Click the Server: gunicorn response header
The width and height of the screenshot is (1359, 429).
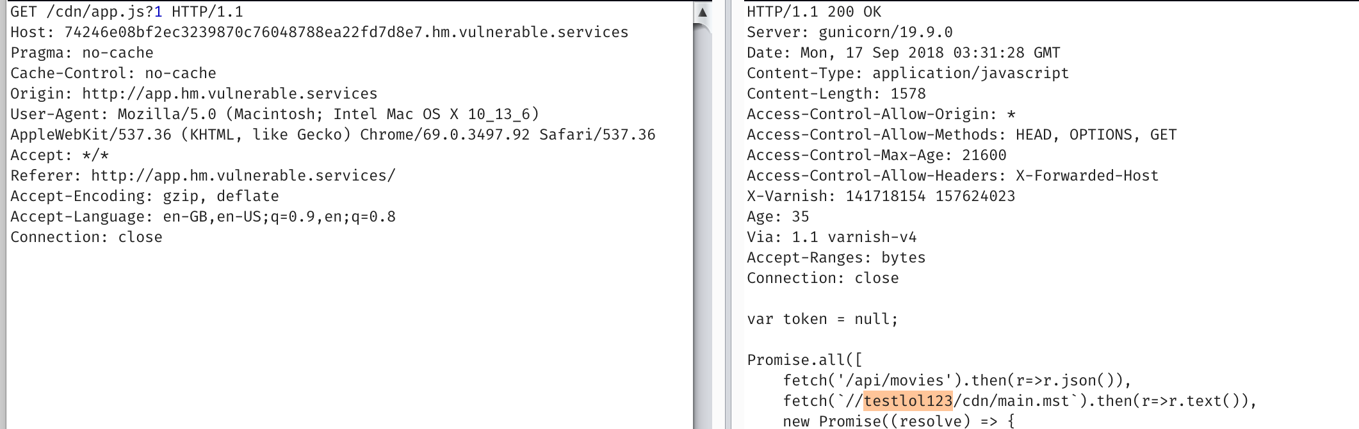[849, 33]
